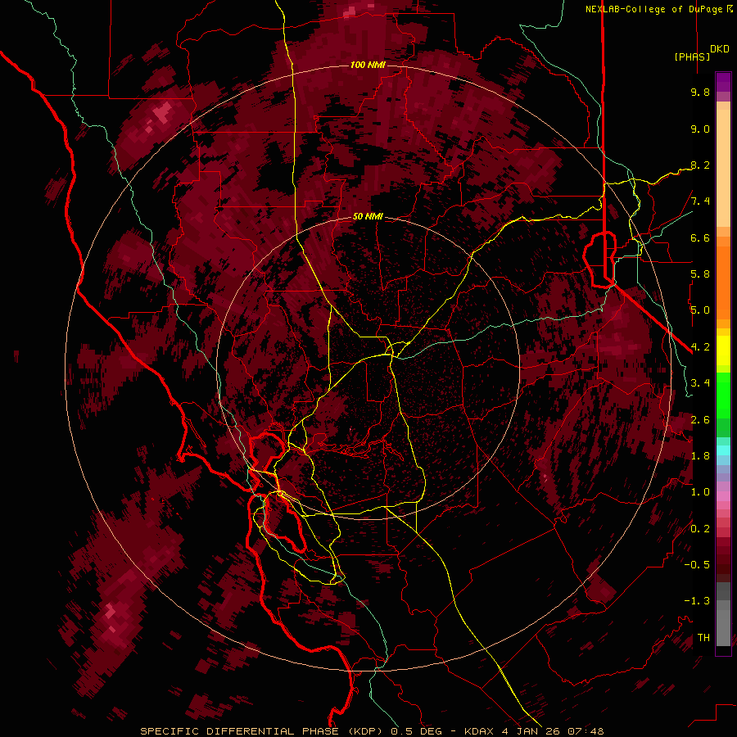Click the [PHAS] units label
This screenshot has width=737, height=737.
(x=692, y=57)
